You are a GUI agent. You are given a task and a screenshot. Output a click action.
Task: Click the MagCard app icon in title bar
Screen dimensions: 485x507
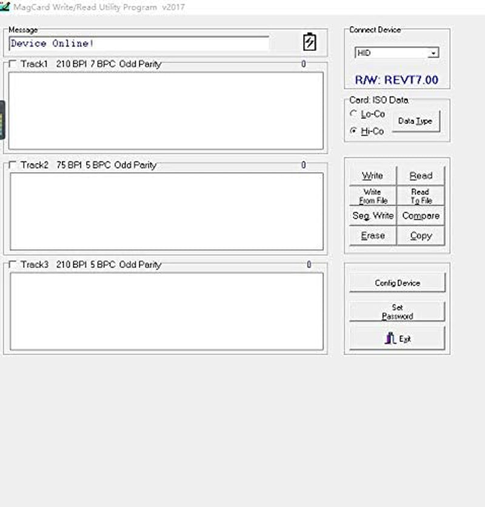click(x=6, y=7)
